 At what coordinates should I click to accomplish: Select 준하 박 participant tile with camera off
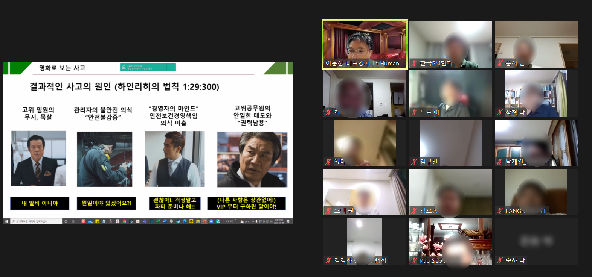tap(536, 242)
